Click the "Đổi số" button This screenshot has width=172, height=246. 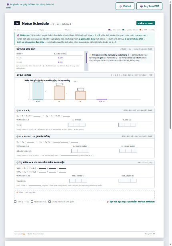(125, 6)
